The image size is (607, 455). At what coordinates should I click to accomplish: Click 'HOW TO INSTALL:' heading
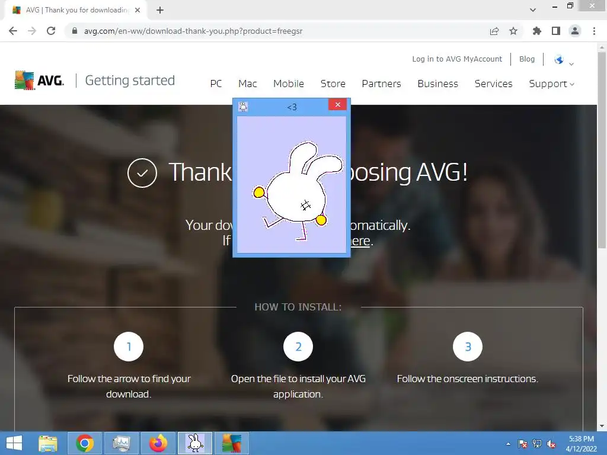point(298,307)
